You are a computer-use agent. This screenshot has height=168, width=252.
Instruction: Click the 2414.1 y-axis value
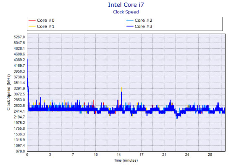[x=19, y=111]
